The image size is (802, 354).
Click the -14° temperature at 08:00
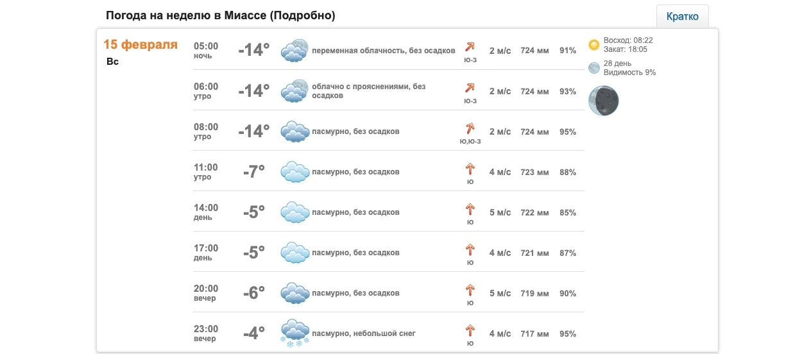(253, 131)
